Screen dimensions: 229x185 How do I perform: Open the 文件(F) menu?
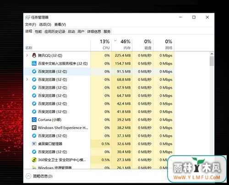pyautogui.click(x=30, y=24)
